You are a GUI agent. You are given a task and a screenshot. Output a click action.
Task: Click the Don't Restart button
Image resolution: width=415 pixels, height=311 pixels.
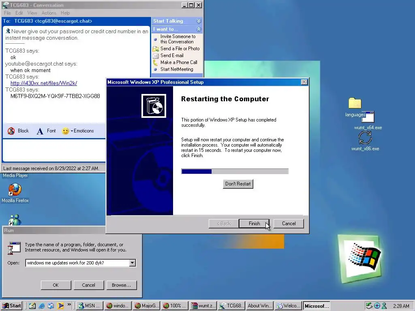(x=238, y=184)
